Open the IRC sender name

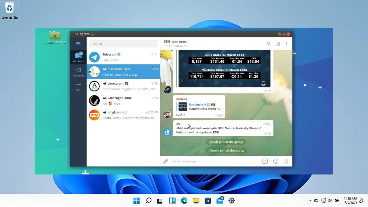[179, 124]
